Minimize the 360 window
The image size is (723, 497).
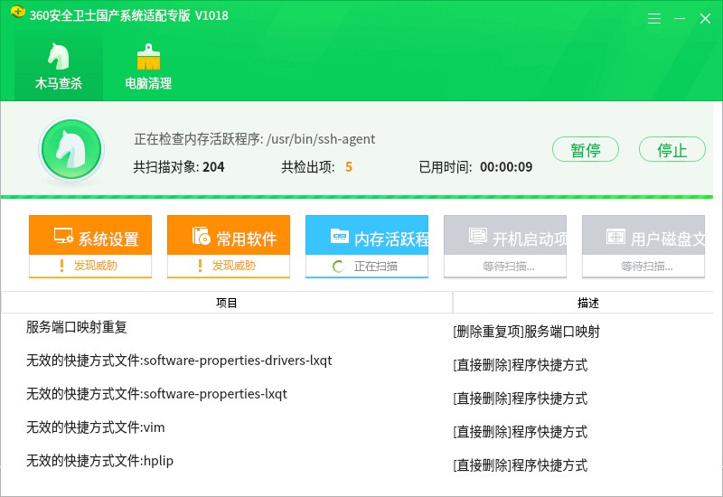pos(680,18)
